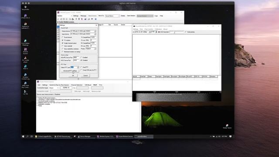Switch to Packet Winlink Session in the taskbar
The width and height of the screenshot is (279, 157).
click(125, 137)
